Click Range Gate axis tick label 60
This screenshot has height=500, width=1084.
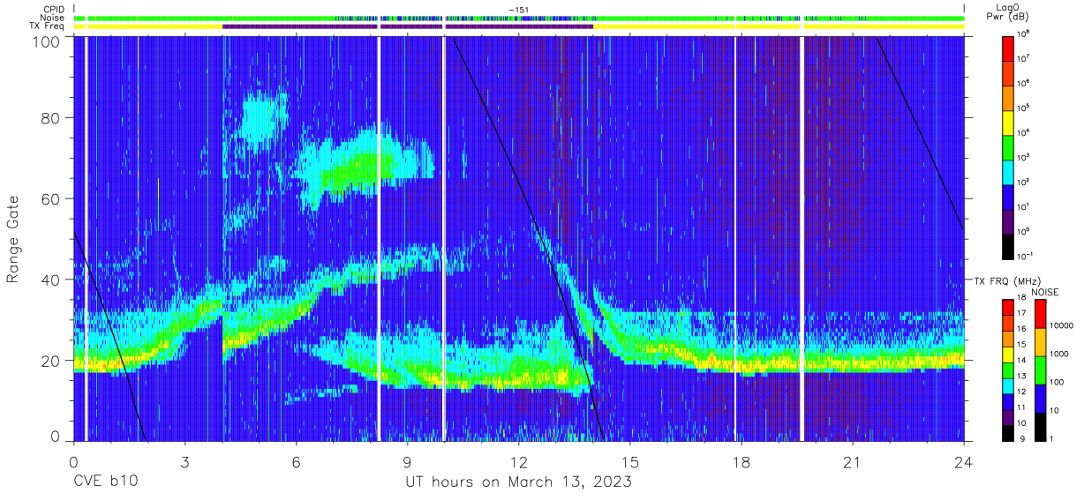click(51, 199)
